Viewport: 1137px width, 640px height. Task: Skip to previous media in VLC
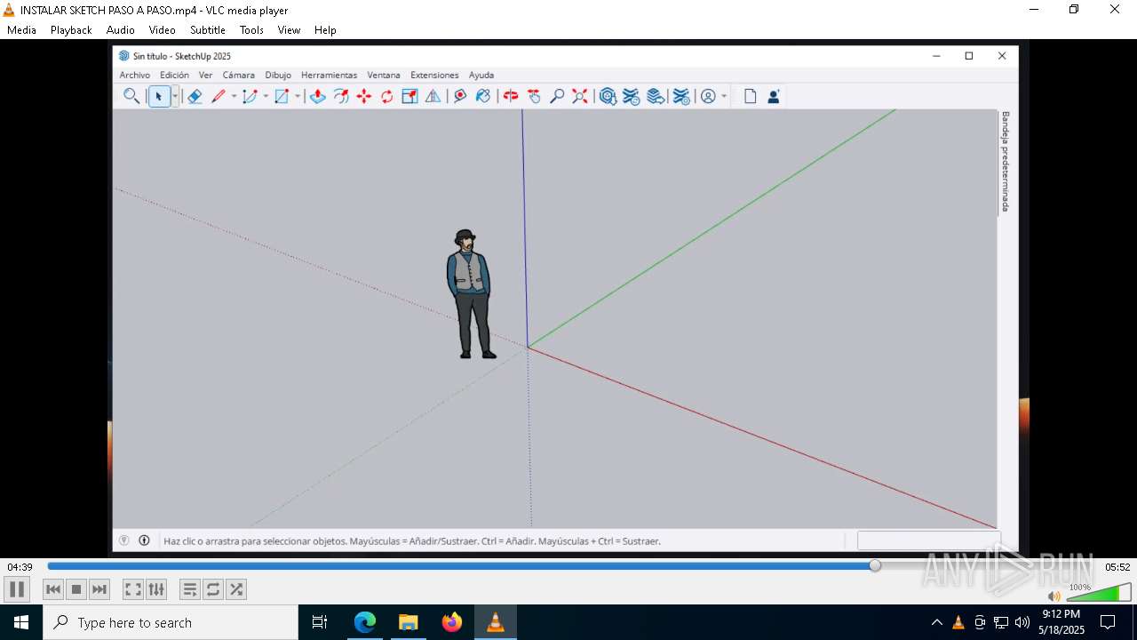coord(53,589)
